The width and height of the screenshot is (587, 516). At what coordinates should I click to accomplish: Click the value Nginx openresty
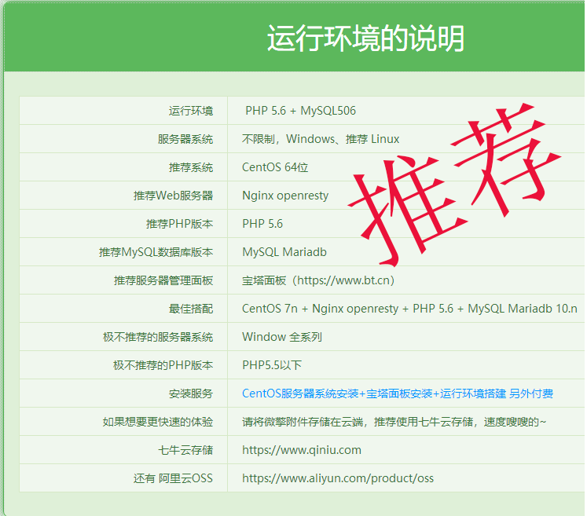tap(285, 196)
